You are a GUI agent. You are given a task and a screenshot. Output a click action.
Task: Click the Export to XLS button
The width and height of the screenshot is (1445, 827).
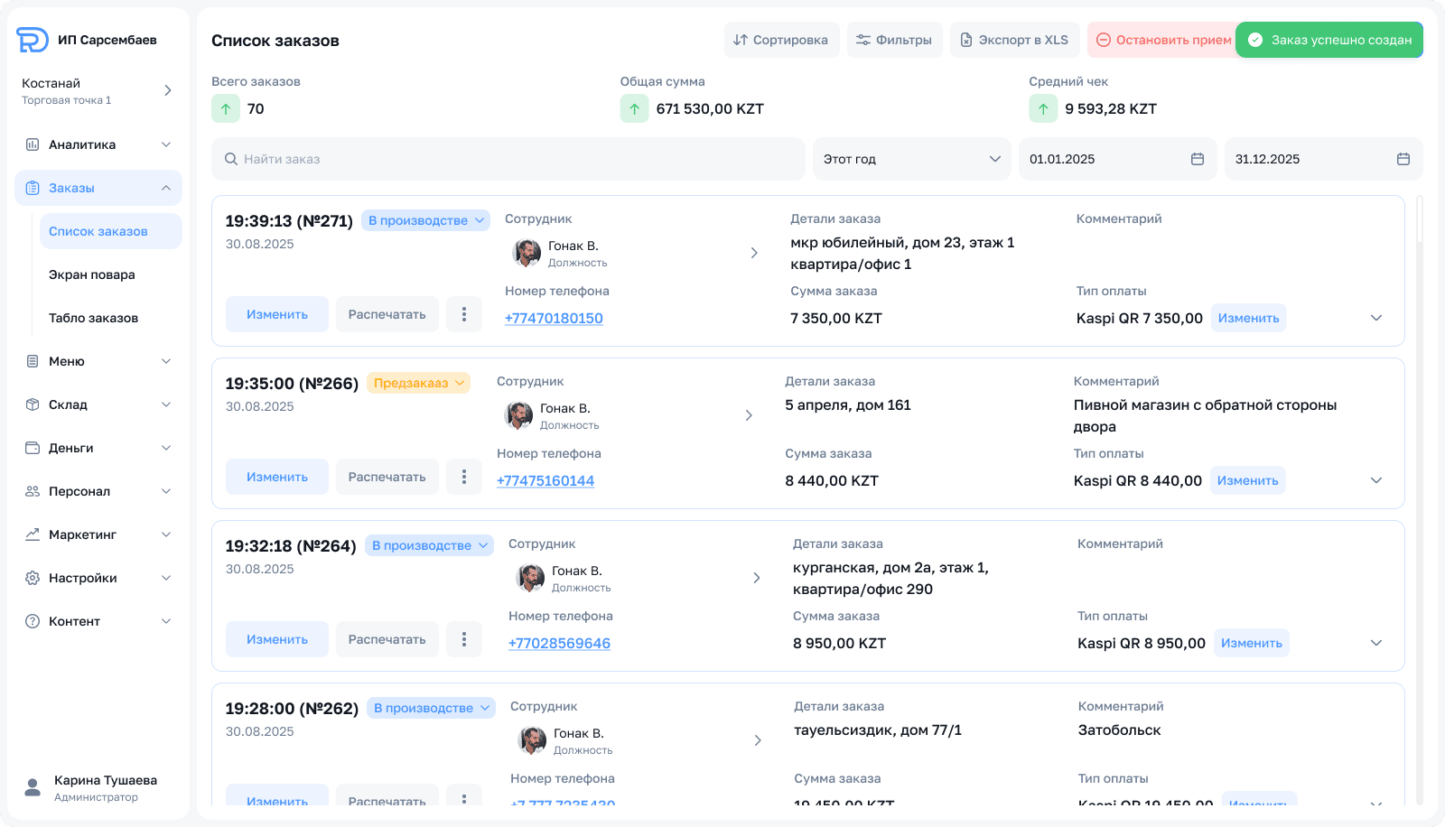(x=1014, y=40)
